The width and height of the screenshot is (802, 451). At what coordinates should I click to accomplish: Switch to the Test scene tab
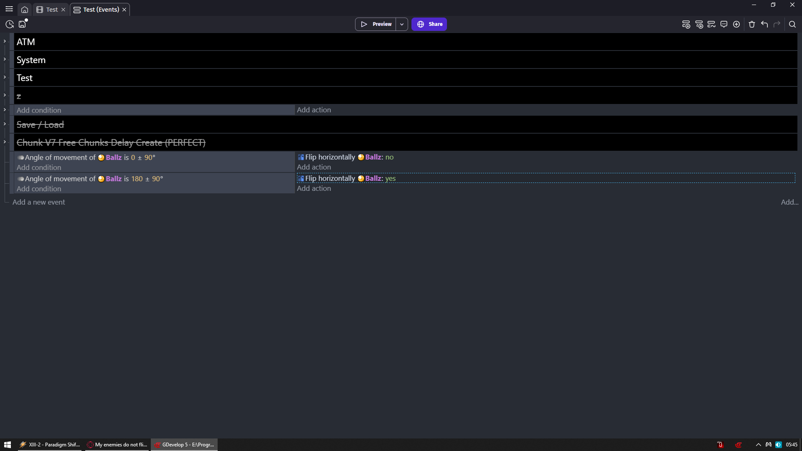pyautogui.click(x=52, y=10)
